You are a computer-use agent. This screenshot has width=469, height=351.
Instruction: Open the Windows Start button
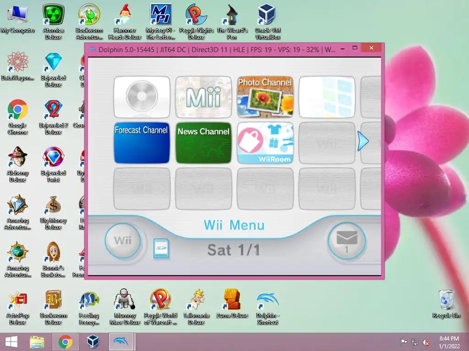coord(11,342)
